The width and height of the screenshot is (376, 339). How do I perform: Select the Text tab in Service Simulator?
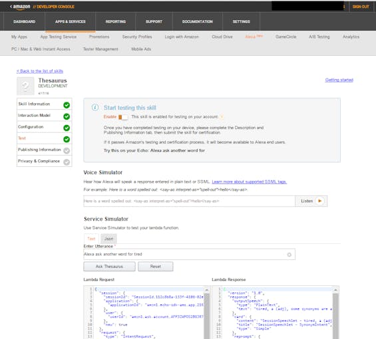91,239
